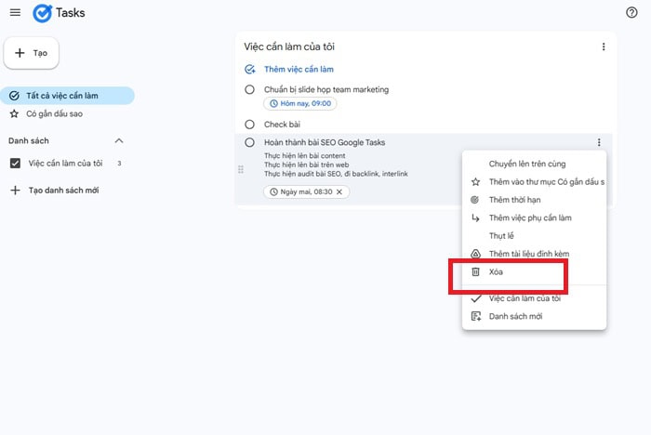
Task: Collapse the Danh sách section
Action: 119,140
